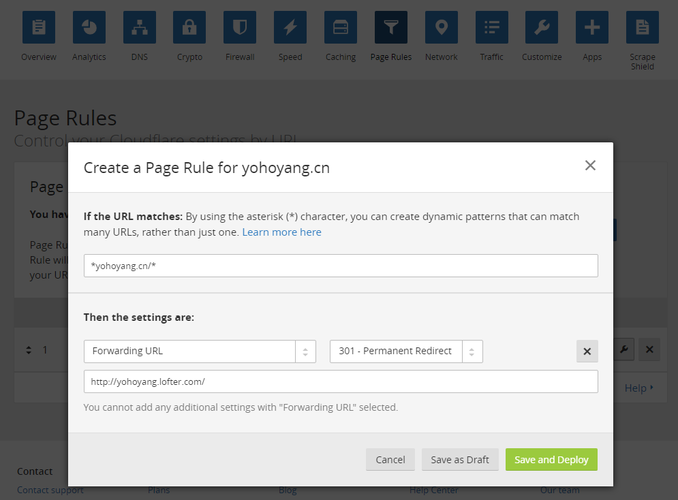Open the Customize wrench icon

[x=542, y=28]
